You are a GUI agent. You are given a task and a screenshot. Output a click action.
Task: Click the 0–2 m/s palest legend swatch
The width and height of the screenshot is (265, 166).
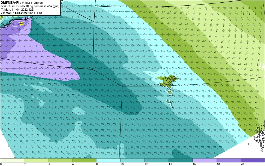[12, 160]
